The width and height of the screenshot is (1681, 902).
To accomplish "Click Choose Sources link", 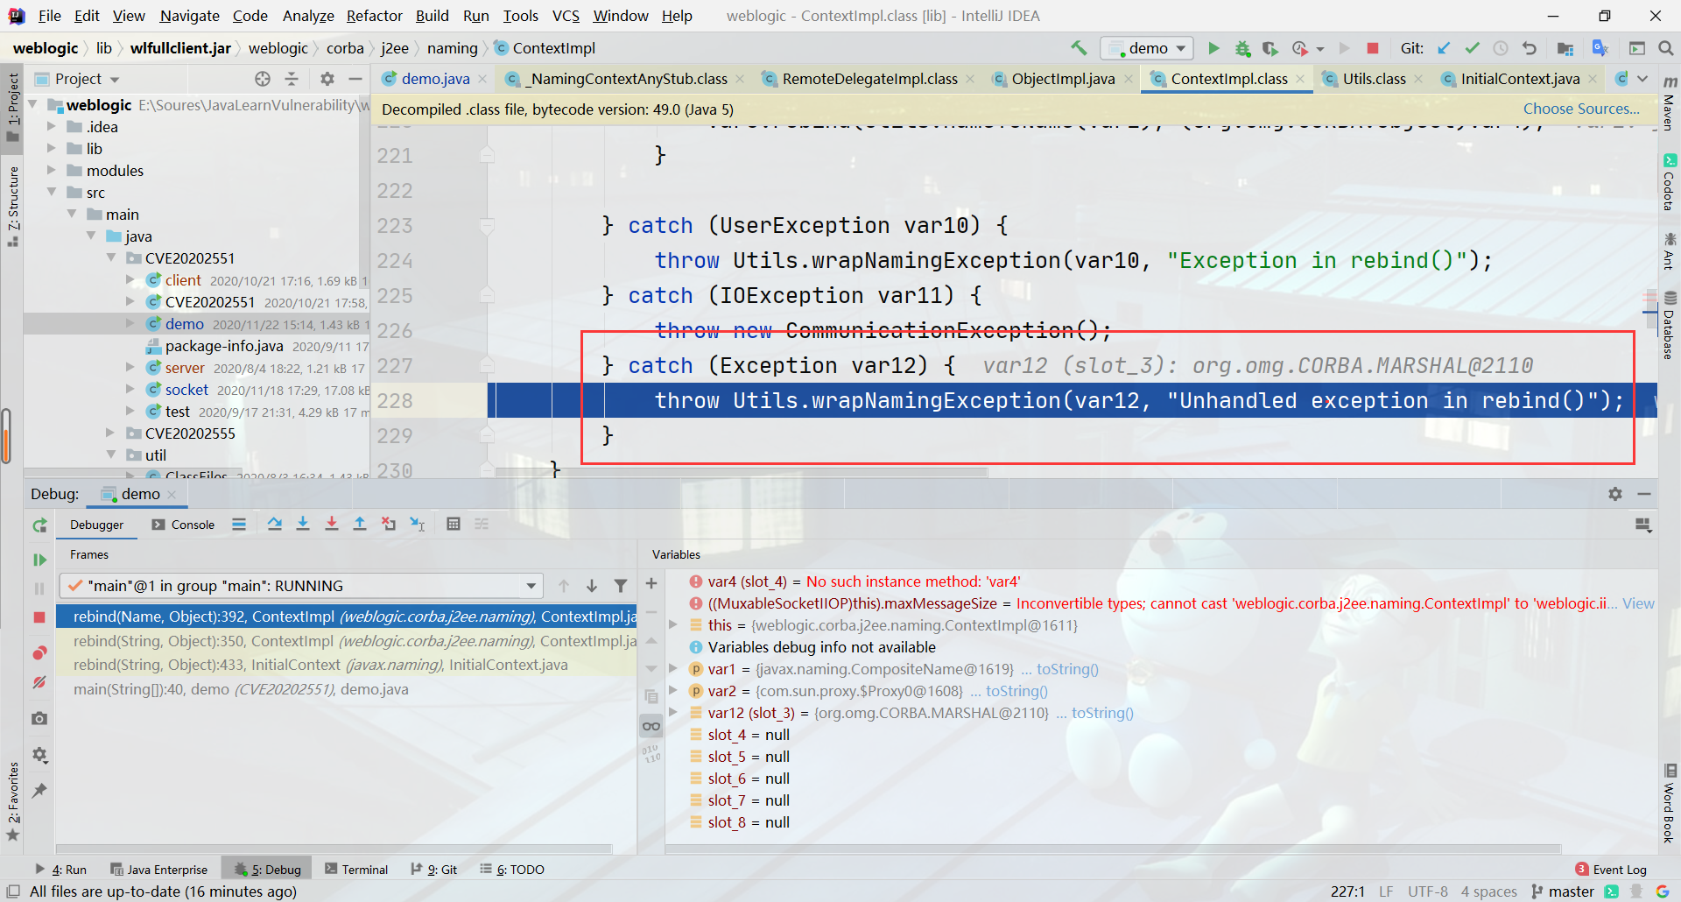I will 1581,109.
